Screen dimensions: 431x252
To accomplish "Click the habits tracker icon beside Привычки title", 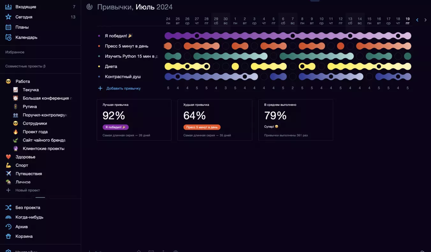I will (x=90, y=7).
